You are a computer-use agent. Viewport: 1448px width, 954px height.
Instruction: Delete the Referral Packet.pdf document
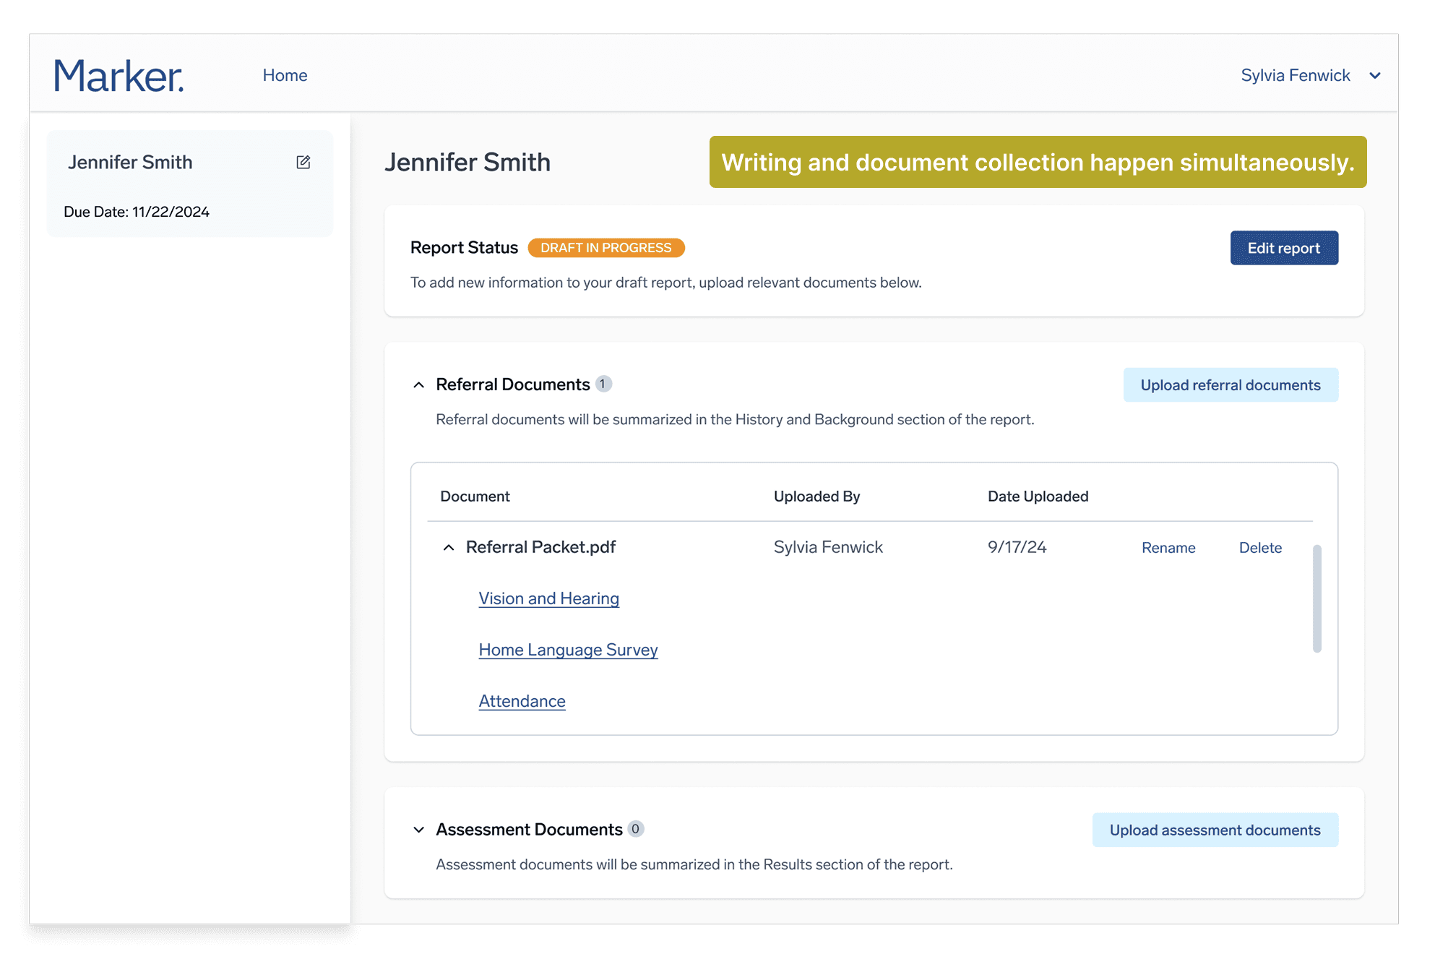(x=1260, y=548)
